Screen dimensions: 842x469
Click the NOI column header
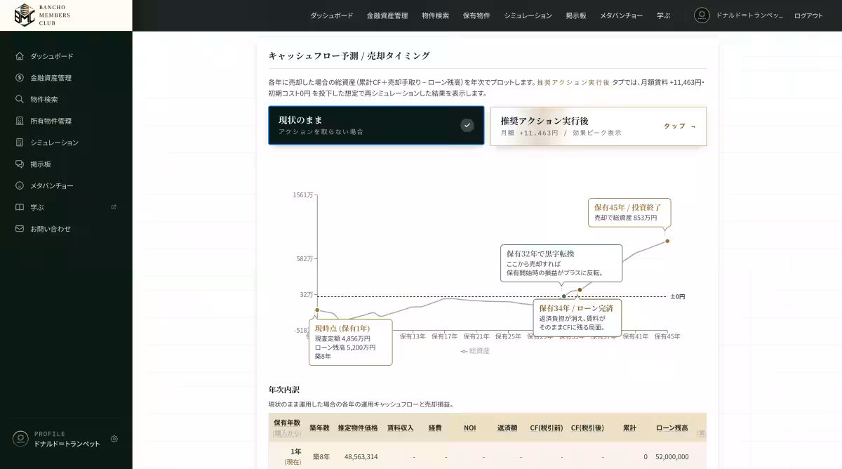(469, 428)
